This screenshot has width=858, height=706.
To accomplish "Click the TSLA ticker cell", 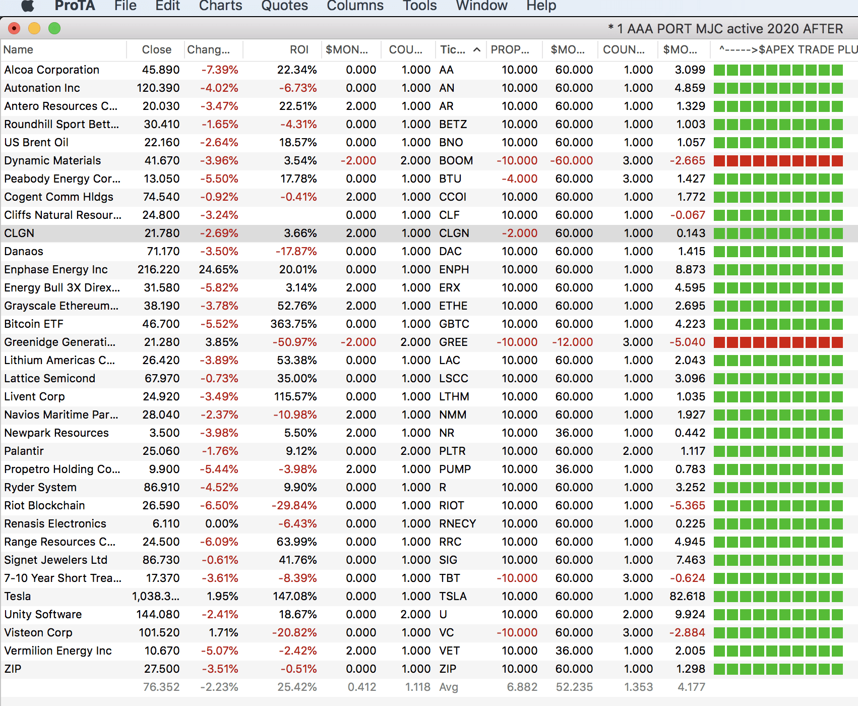I will [x=453, y=597].
